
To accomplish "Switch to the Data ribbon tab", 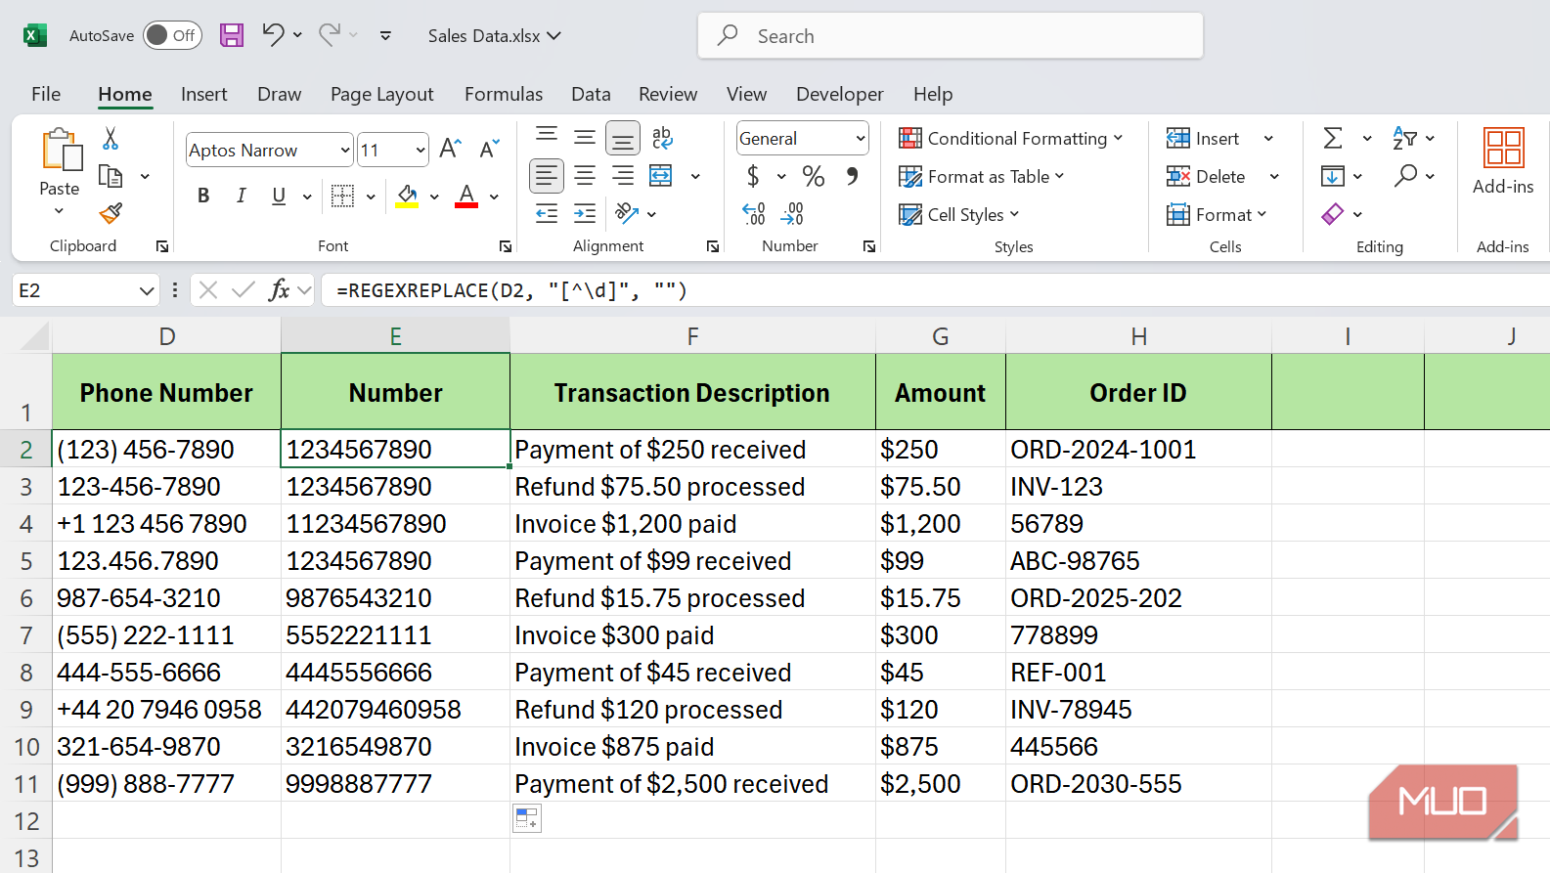I will tap(591, 94).
